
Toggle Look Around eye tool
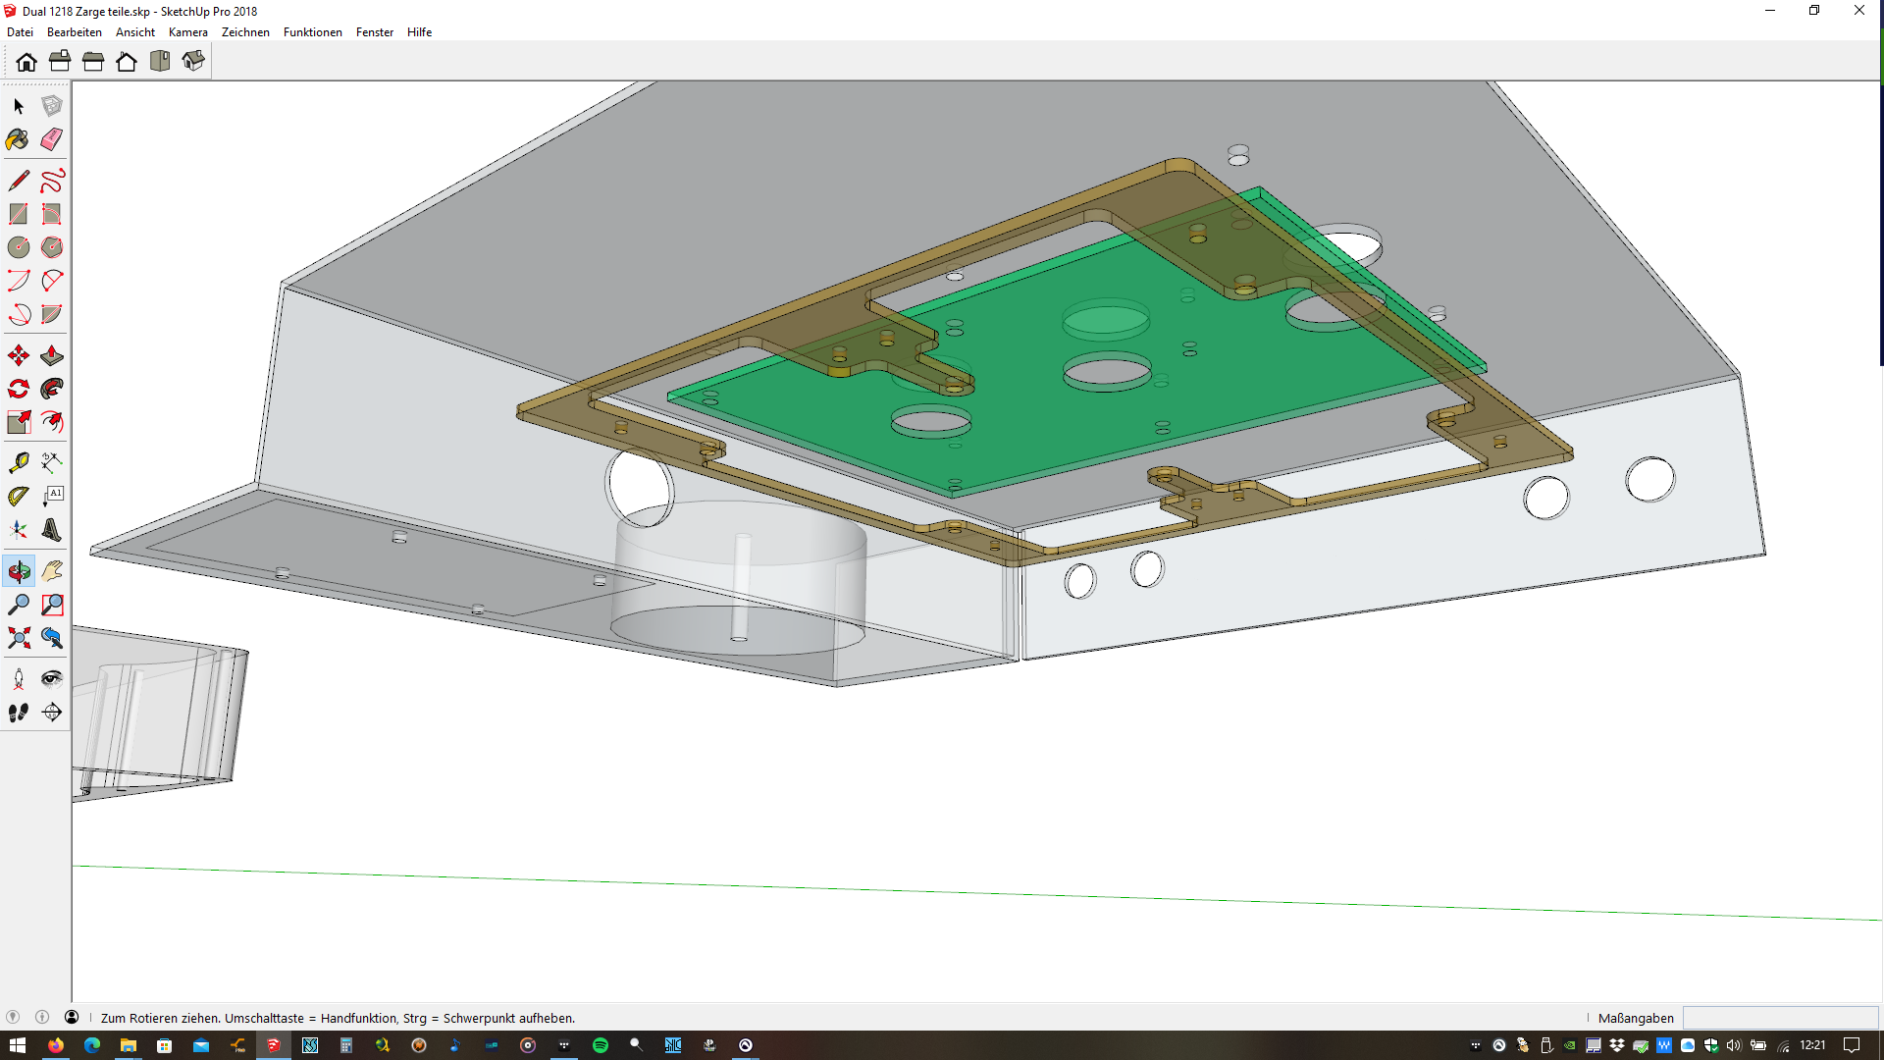52,678
